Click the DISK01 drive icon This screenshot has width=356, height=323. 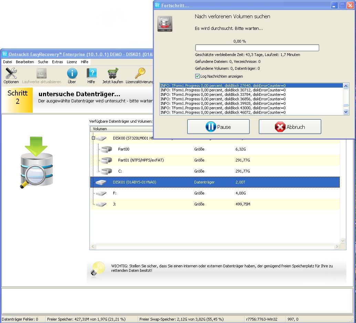click(101, 182)
